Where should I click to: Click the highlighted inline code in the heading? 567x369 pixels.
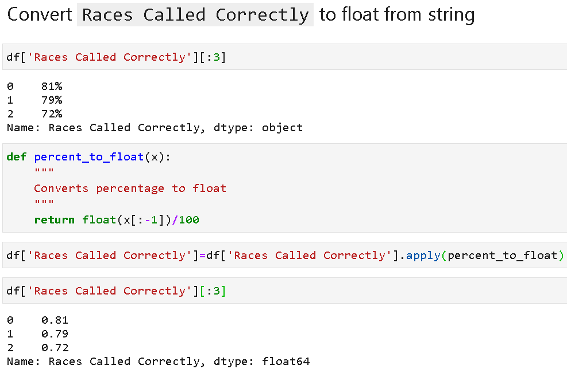[195, 15]
